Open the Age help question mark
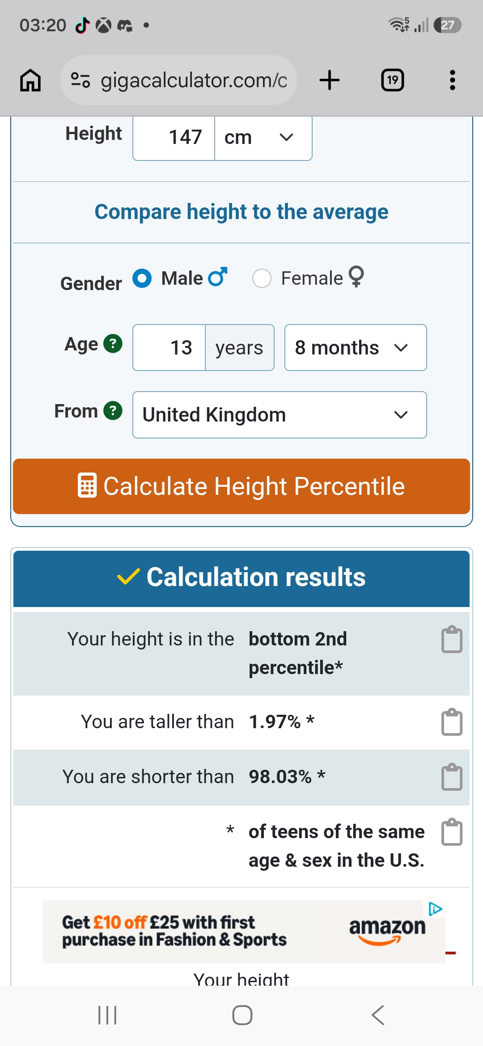 coord(113,344)
